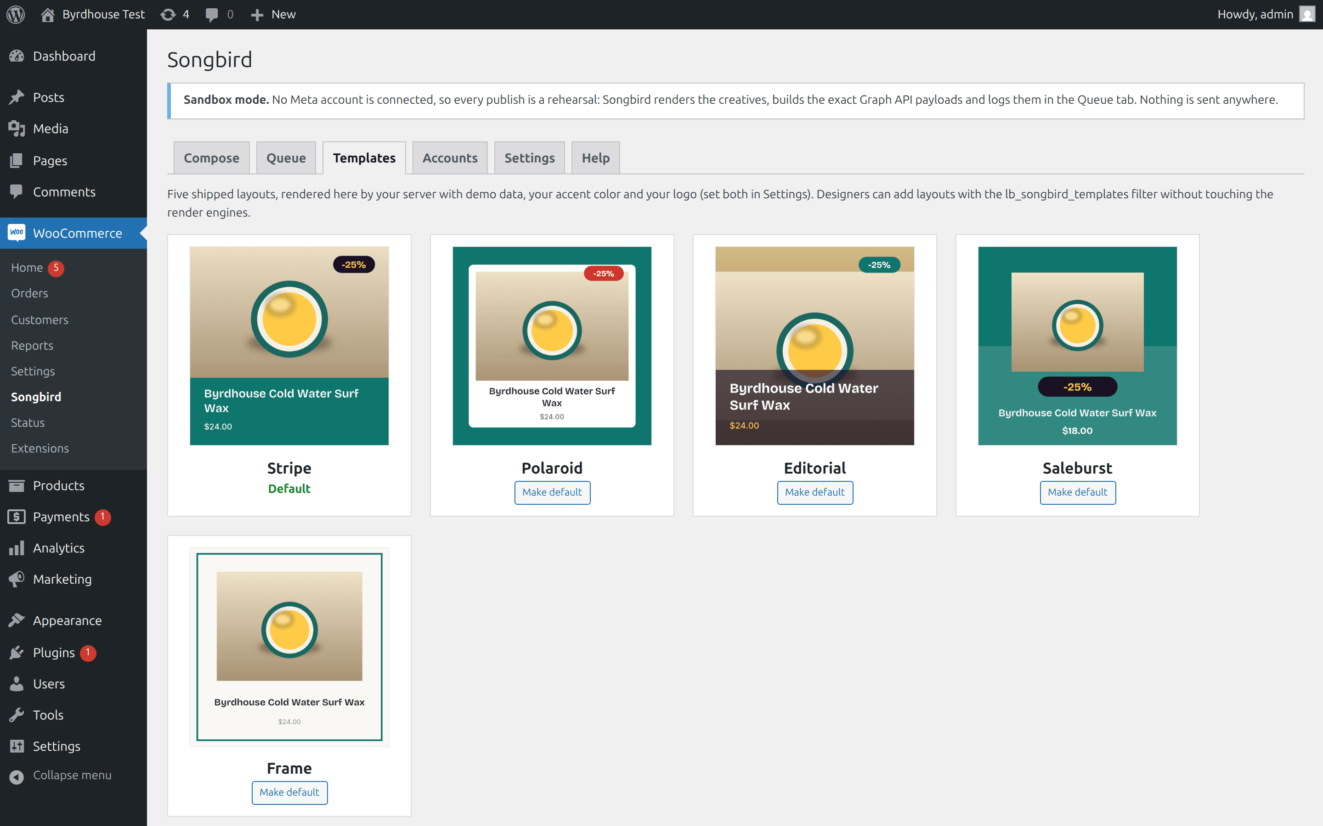Click the Comments speech icon in sidebar

(17, 192)
